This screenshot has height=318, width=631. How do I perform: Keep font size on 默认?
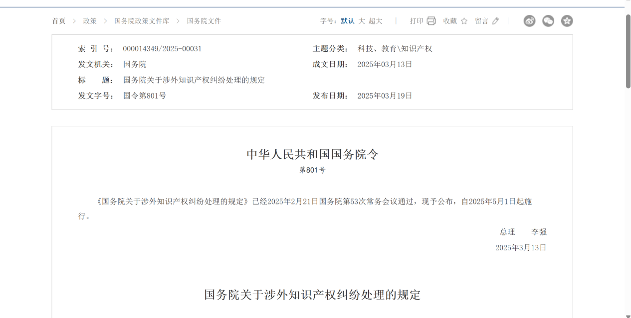pyautogui.click(x=348, y=21)
